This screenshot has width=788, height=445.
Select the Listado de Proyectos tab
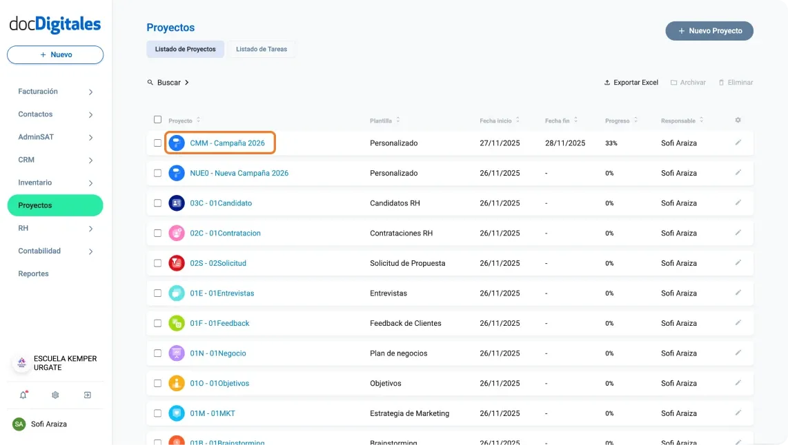[x=185, y=49]
